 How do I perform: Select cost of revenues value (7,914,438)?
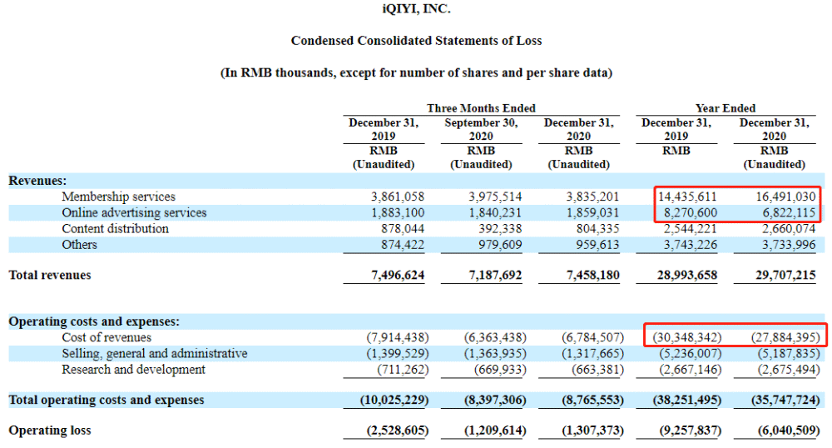point(398,337)
